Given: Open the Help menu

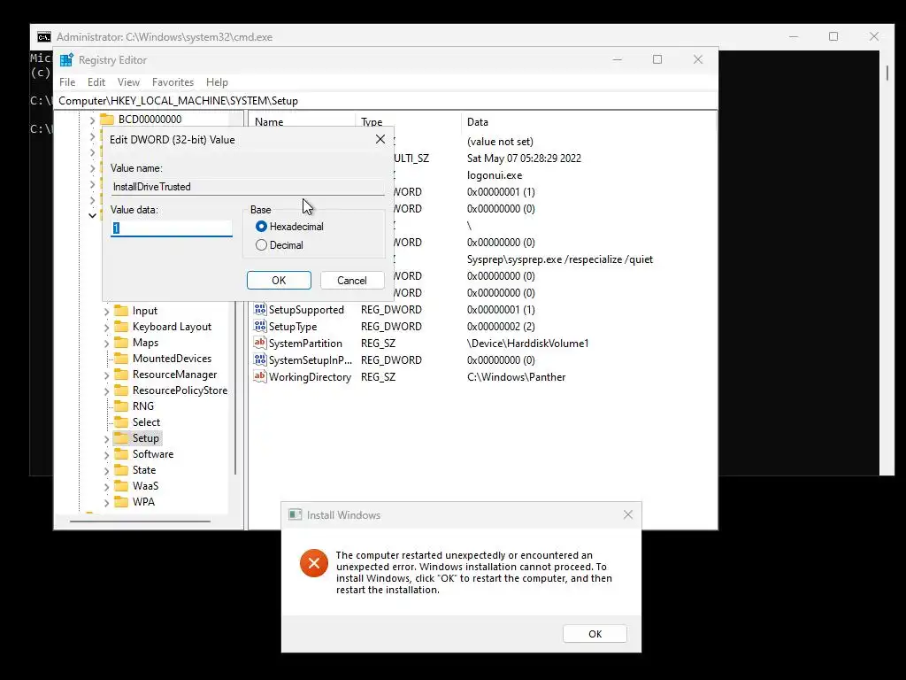Looking at the screenshot, I should (x=218, y=82).
